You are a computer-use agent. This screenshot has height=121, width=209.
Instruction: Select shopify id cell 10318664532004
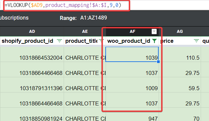pos(32,54)
